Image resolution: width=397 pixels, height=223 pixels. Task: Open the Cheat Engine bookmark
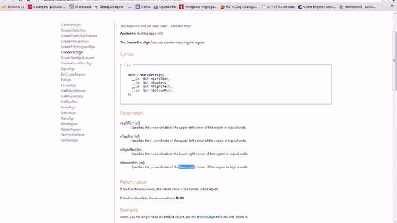pos(317,7)
